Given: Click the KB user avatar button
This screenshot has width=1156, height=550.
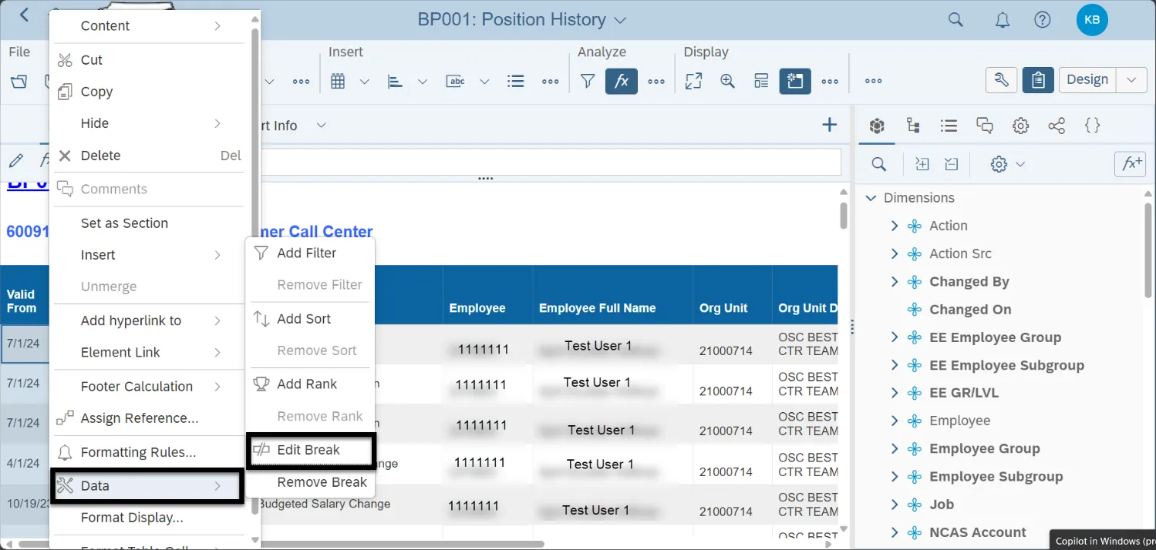Looking at the screenshot, I should (x=1092, y=20).
